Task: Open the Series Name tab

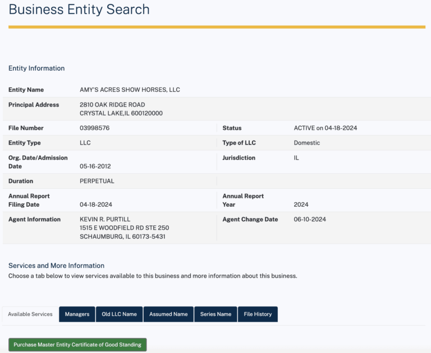Action: (x=215, y=314)
